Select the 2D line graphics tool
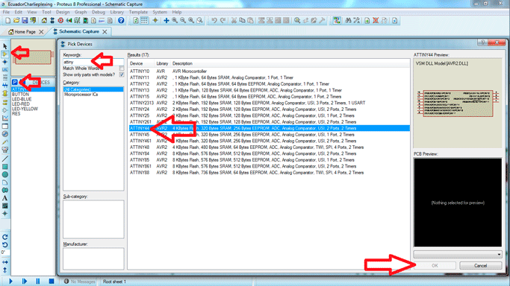The height and width of the screenshot is (286, 510). pyautogui.click(x=5, y=159)
